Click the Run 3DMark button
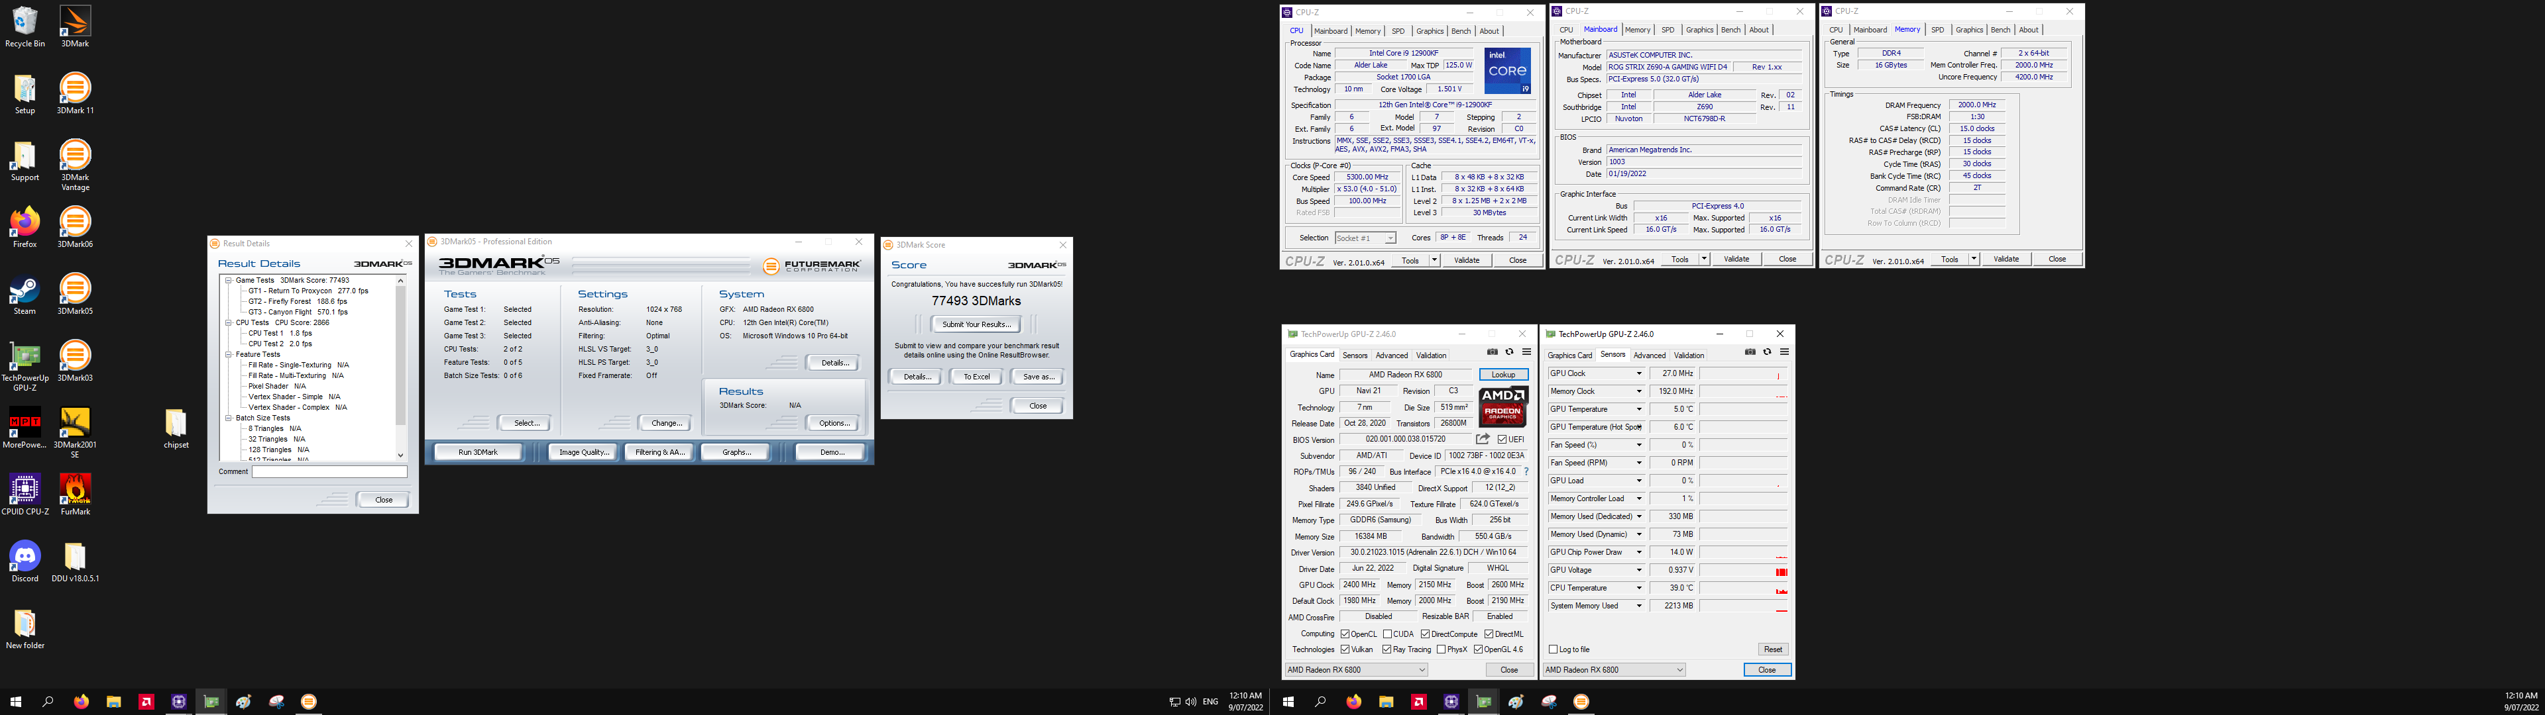This screenshot has width=2545, height=715. coord(478,452)
